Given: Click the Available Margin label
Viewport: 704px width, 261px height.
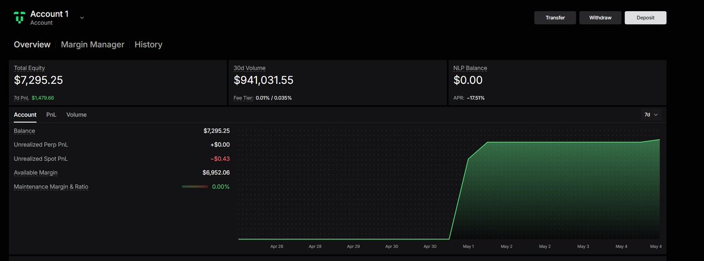Looking at the screenshot, I should tap(36, 172).
